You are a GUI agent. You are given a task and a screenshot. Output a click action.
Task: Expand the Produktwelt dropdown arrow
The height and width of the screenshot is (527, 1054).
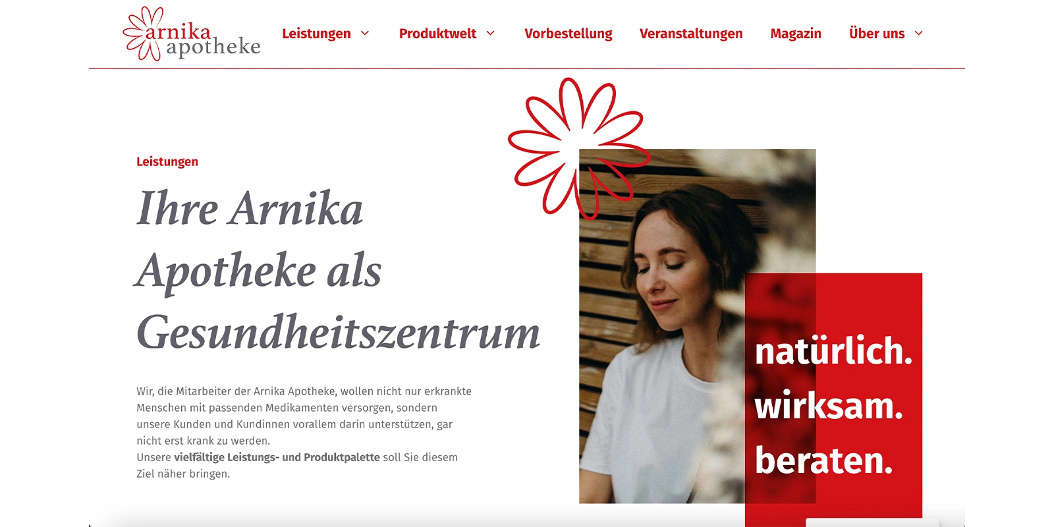pos(490,34)
